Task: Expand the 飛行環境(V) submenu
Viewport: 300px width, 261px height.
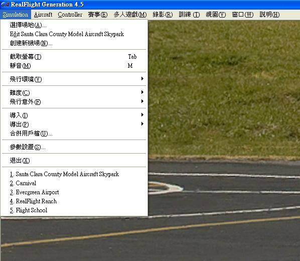Action: pyautogui.click(x=74, y=79)
